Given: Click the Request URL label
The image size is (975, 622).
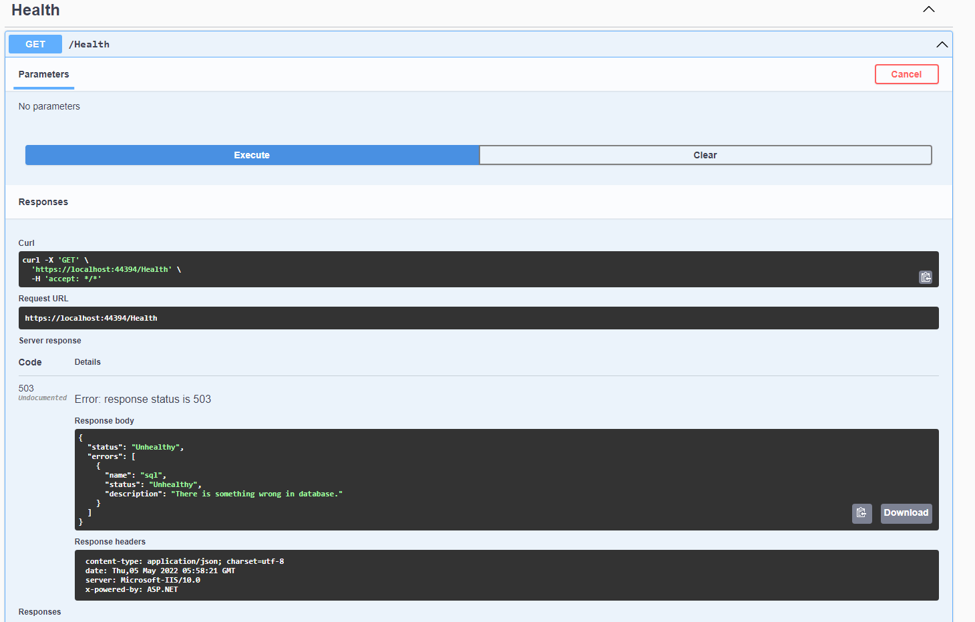Looking at the screenshot, I should tap(43, 299).
